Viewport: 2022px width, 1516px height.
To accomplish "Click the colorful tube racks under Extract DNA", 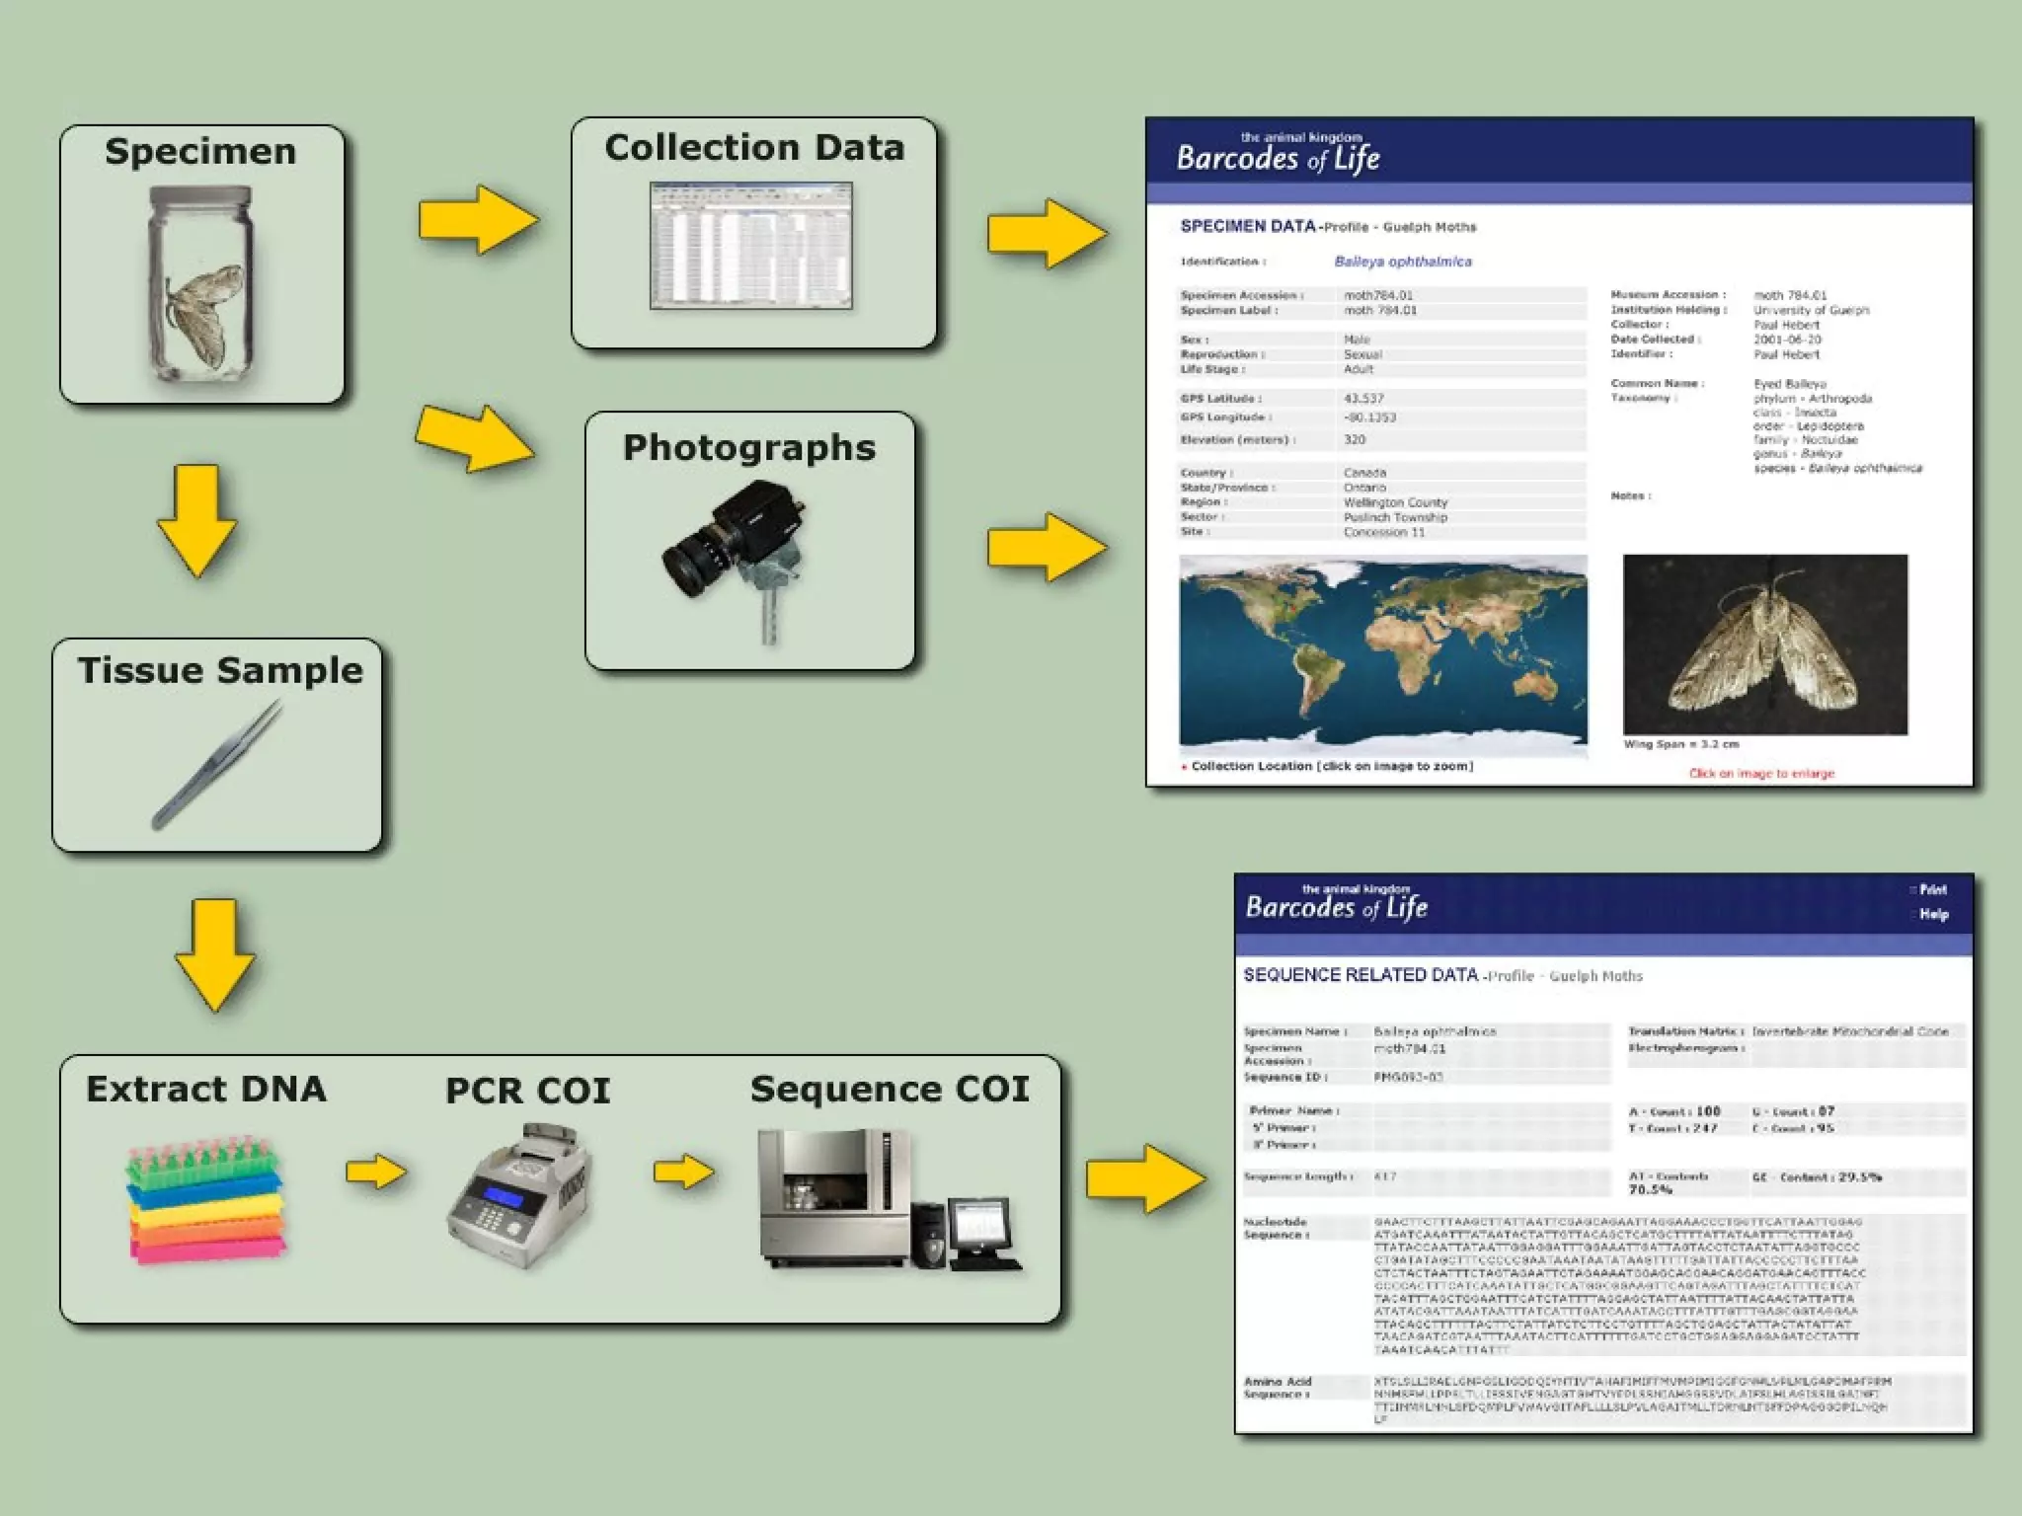I will pos(205,1202).
